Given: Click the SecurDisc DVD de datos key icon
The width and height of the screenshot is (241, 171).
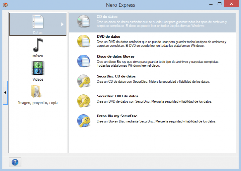Looking at the screenshot, I should click(83, 101).
